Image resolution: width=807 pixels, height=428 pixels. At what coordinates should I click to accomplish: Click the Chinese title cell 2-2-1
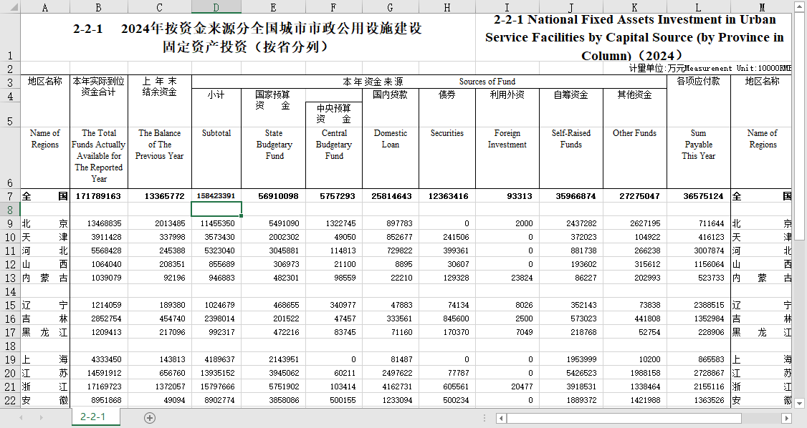point(247,37)
